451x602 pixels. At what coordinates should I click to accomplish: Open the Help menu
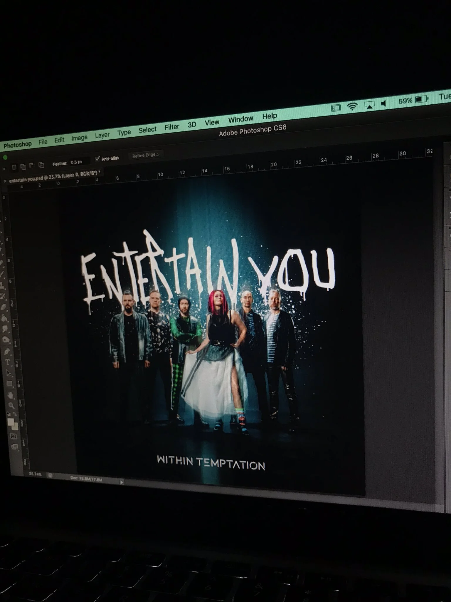coord(270,116)
